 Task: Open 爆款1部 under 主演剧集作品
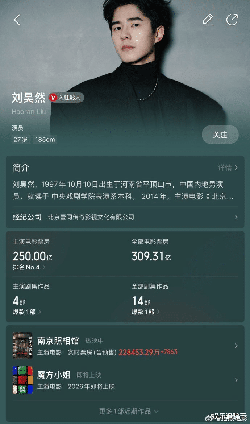pos(27,312)
